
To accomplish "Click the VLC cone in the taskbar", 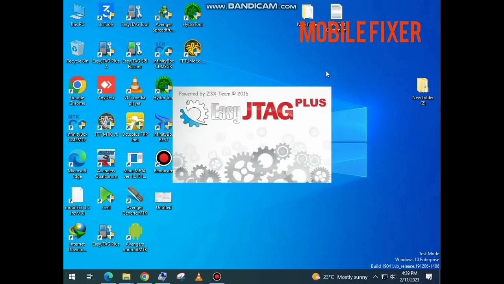I will [x=199, y=277].
